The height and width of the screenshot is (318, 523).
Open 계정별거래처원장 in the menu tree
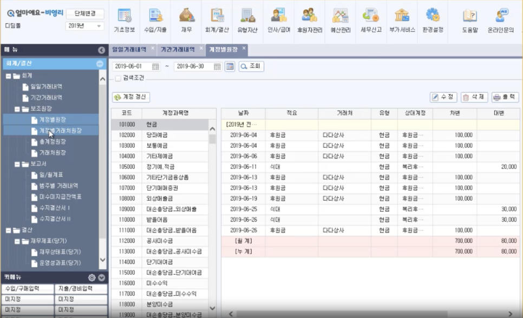(x=61, y=131)
